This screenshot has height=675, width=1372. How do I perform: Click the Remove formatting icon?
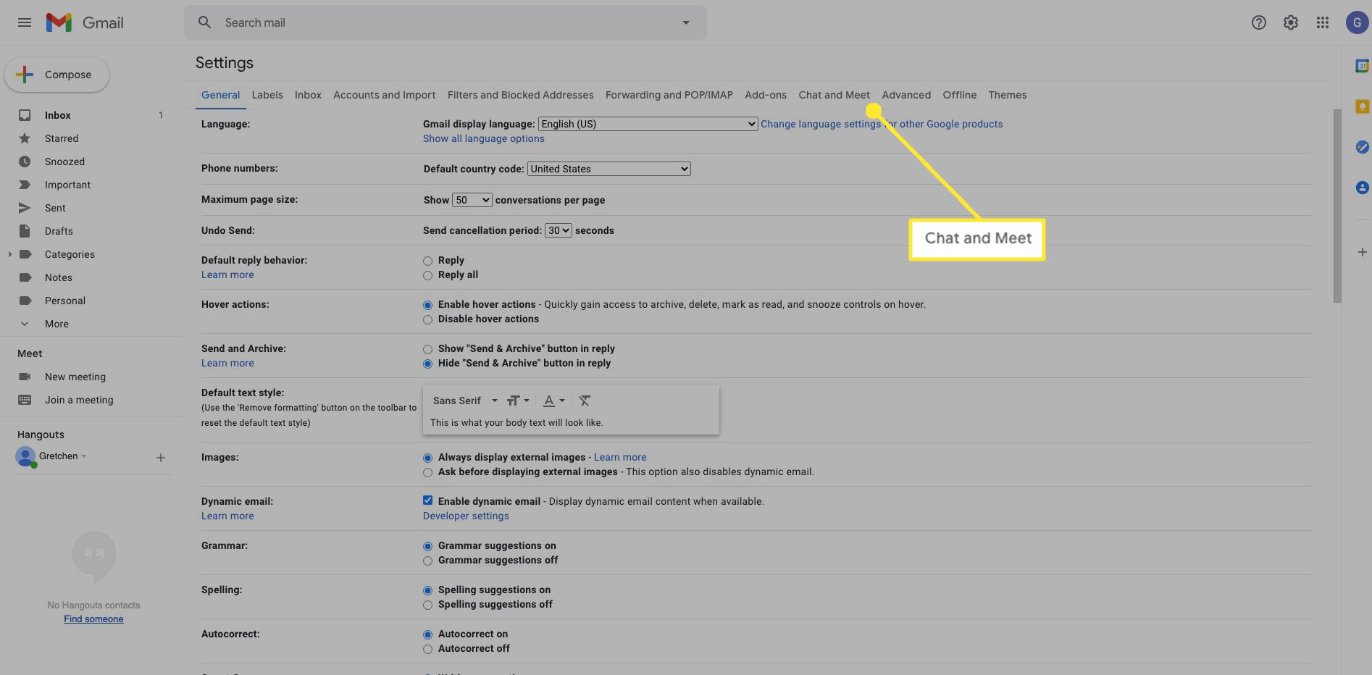(585, 401)
